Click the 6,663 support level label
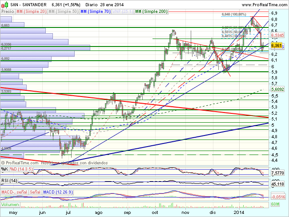 [x=5, y=25]
